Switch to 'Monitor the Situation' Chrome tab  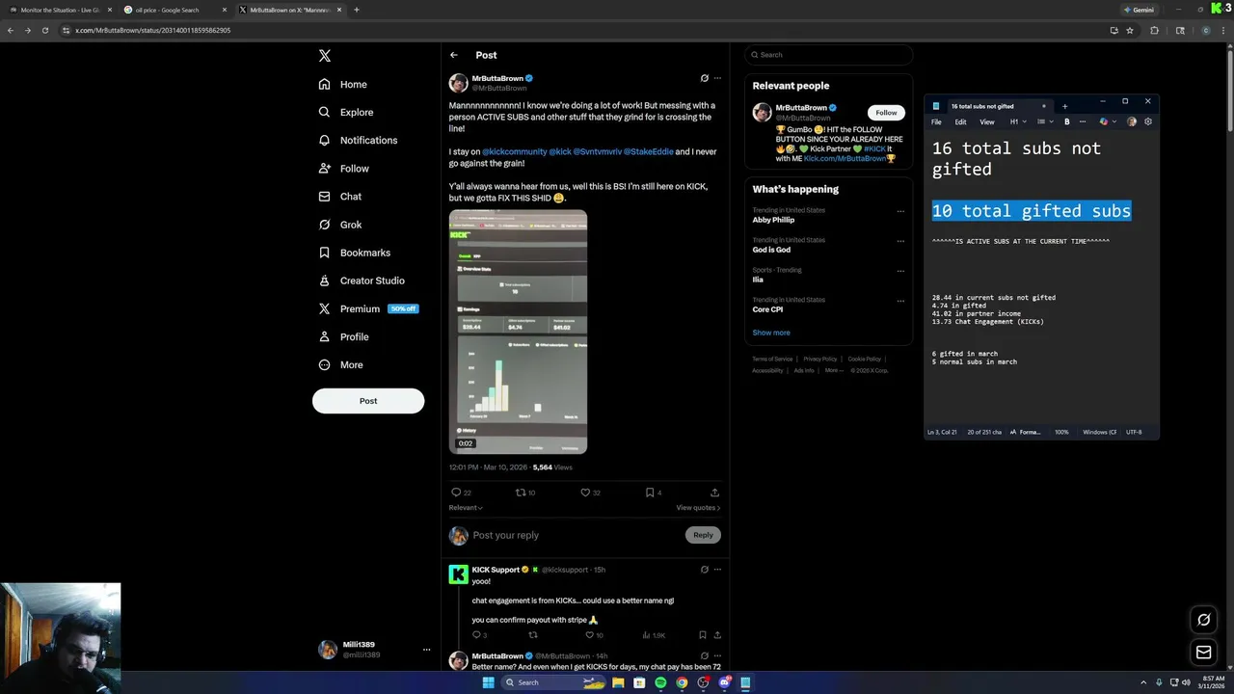pos(60,10)
